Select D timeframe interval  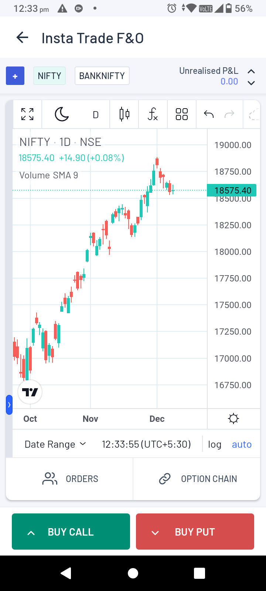(x=96, y=115)
